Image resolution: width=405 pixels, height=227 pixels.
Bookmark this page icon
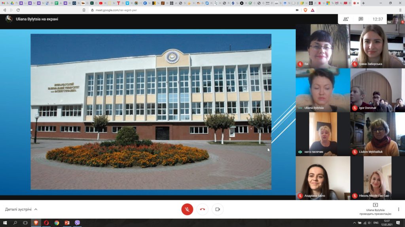tap(84, 10)
